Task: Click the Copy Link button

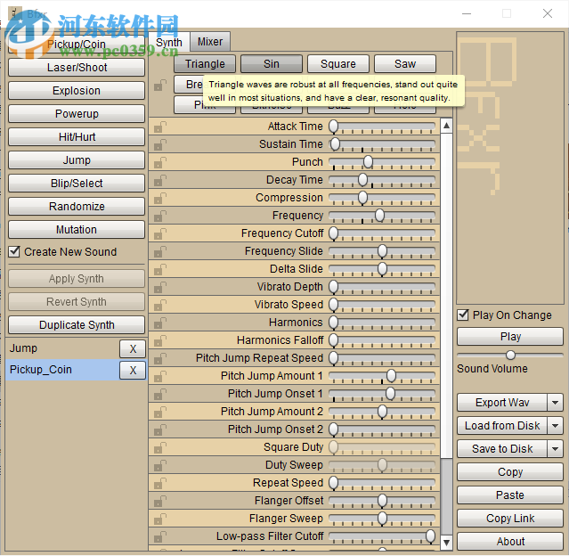Action: point(510,519)
